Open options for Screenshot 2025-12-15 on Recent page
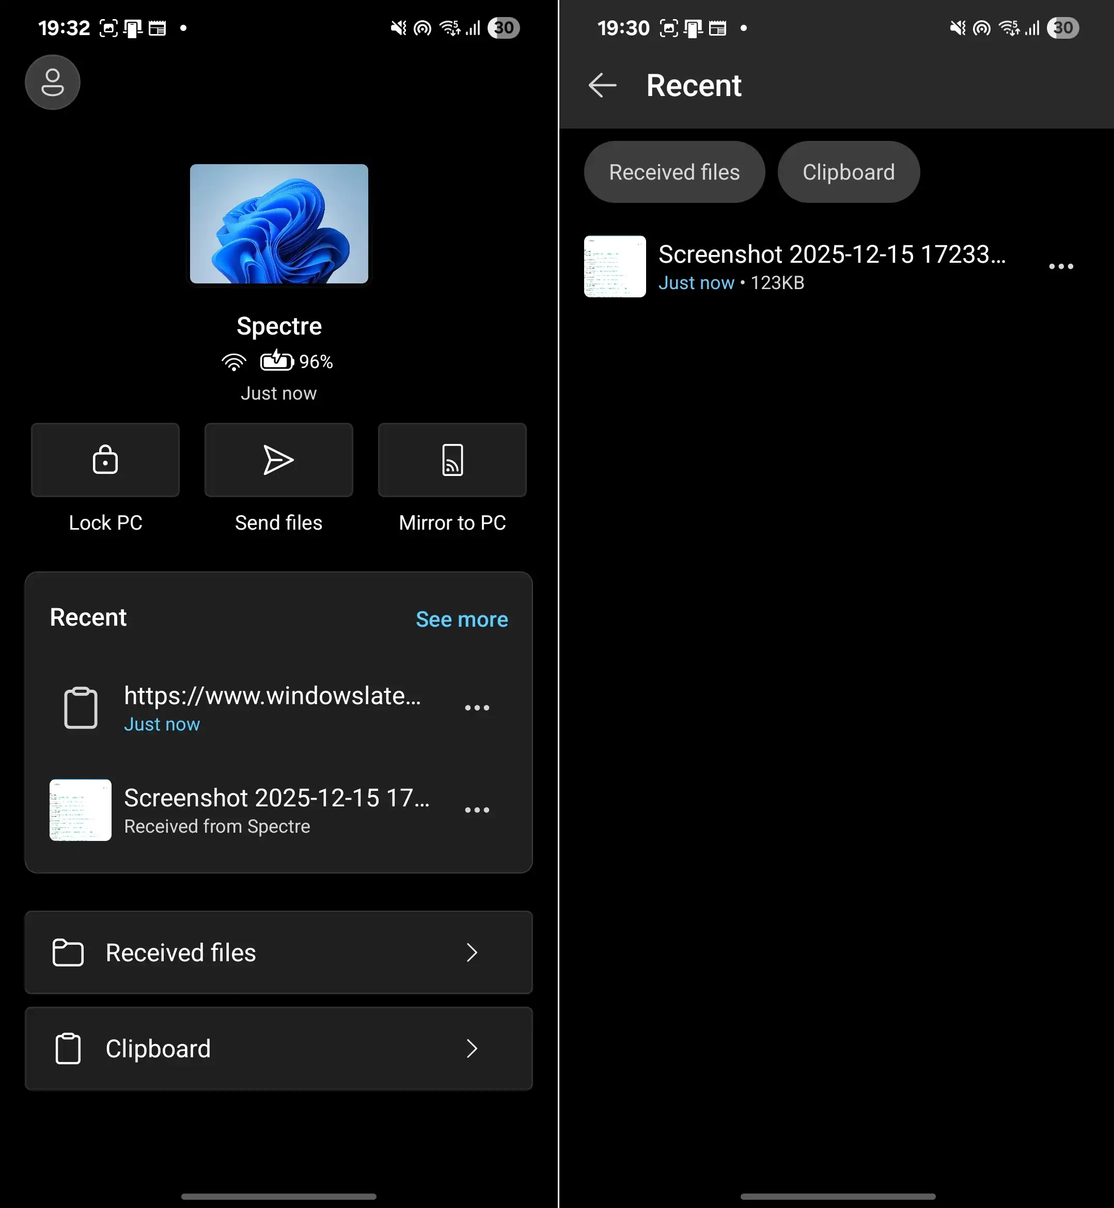Image resolution: width=1114 pixels, height=1208 pixels. [x=1061, y=266]
